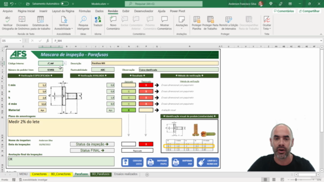This screenshot has width=324, height=182.
Task: Switch to the Dados tab
Action: [99, 11]
